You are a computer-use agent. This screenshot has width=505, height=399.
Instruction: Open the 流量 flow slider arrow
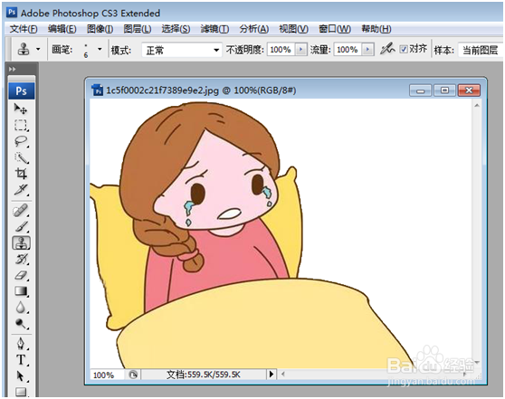tap(367, 50)
